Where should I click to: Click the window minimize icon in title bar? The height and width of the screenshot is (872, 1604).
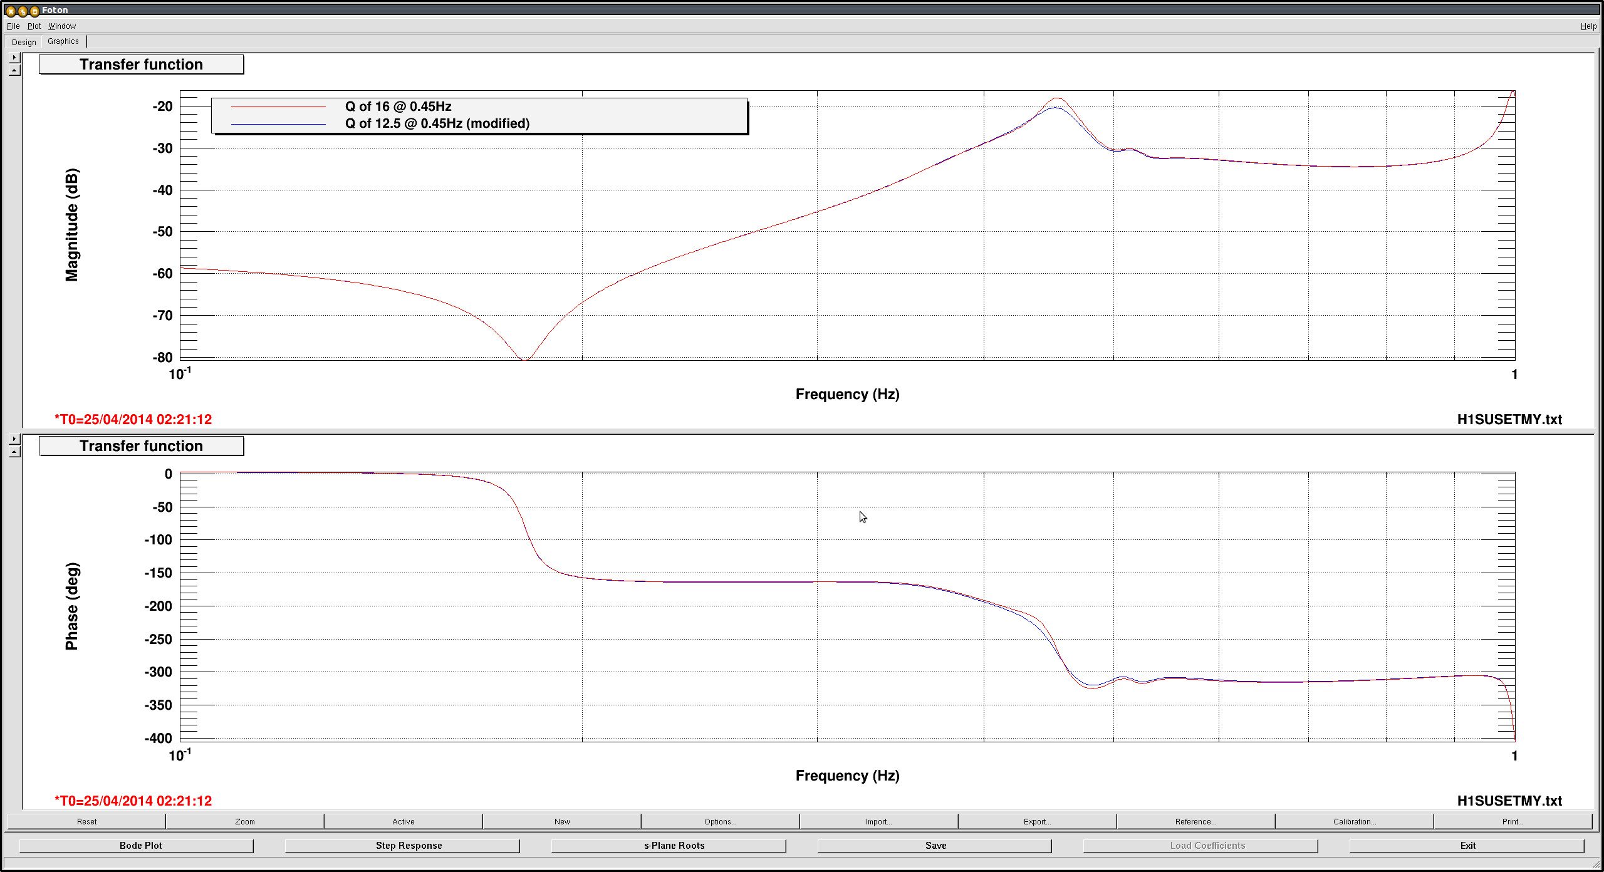[23, 11]
